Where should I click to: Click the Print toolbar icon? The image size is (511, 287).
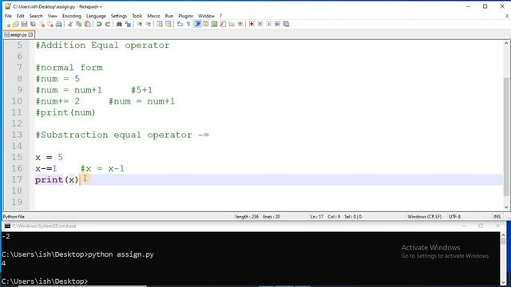point(59,24)
